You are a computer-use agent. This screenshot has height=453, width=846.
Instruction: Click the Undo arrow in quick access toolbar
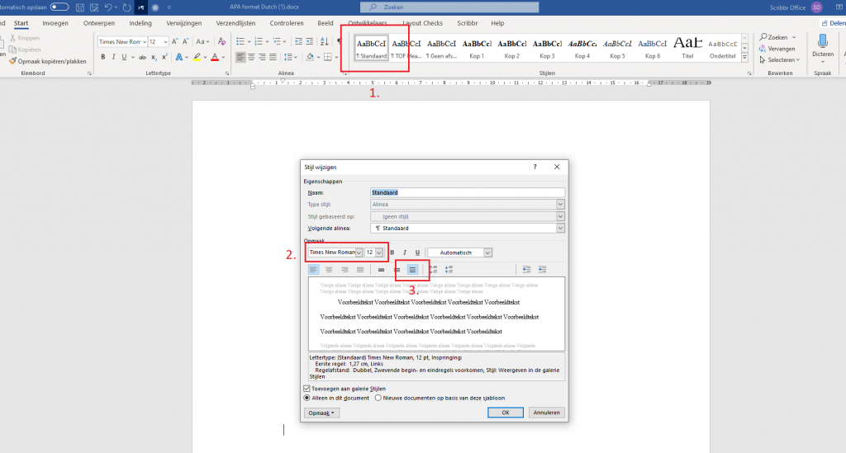108,7
